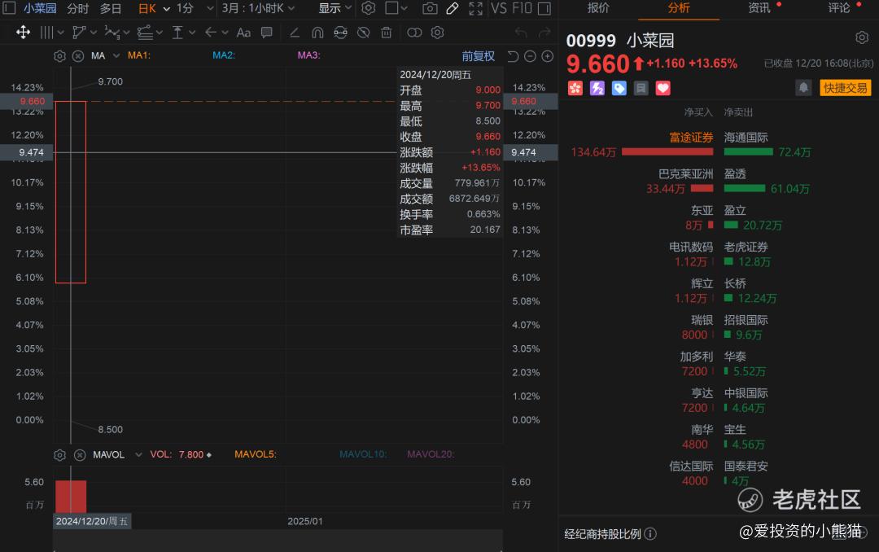
Task: Zoom out chart with minus circle
Action: coord(530,56)
